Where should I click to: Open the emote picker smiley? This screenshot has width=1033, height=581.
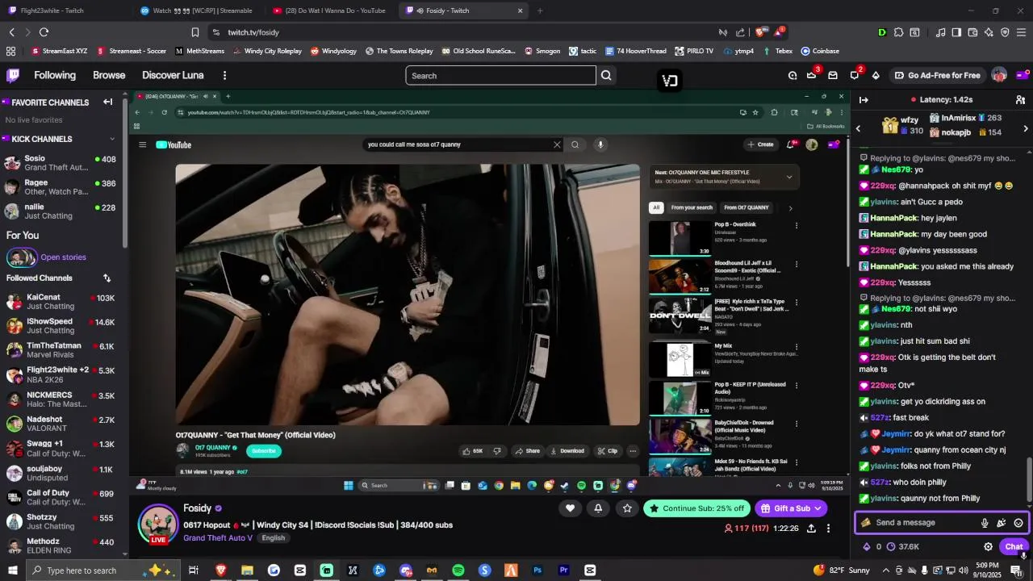(1018, 523)
